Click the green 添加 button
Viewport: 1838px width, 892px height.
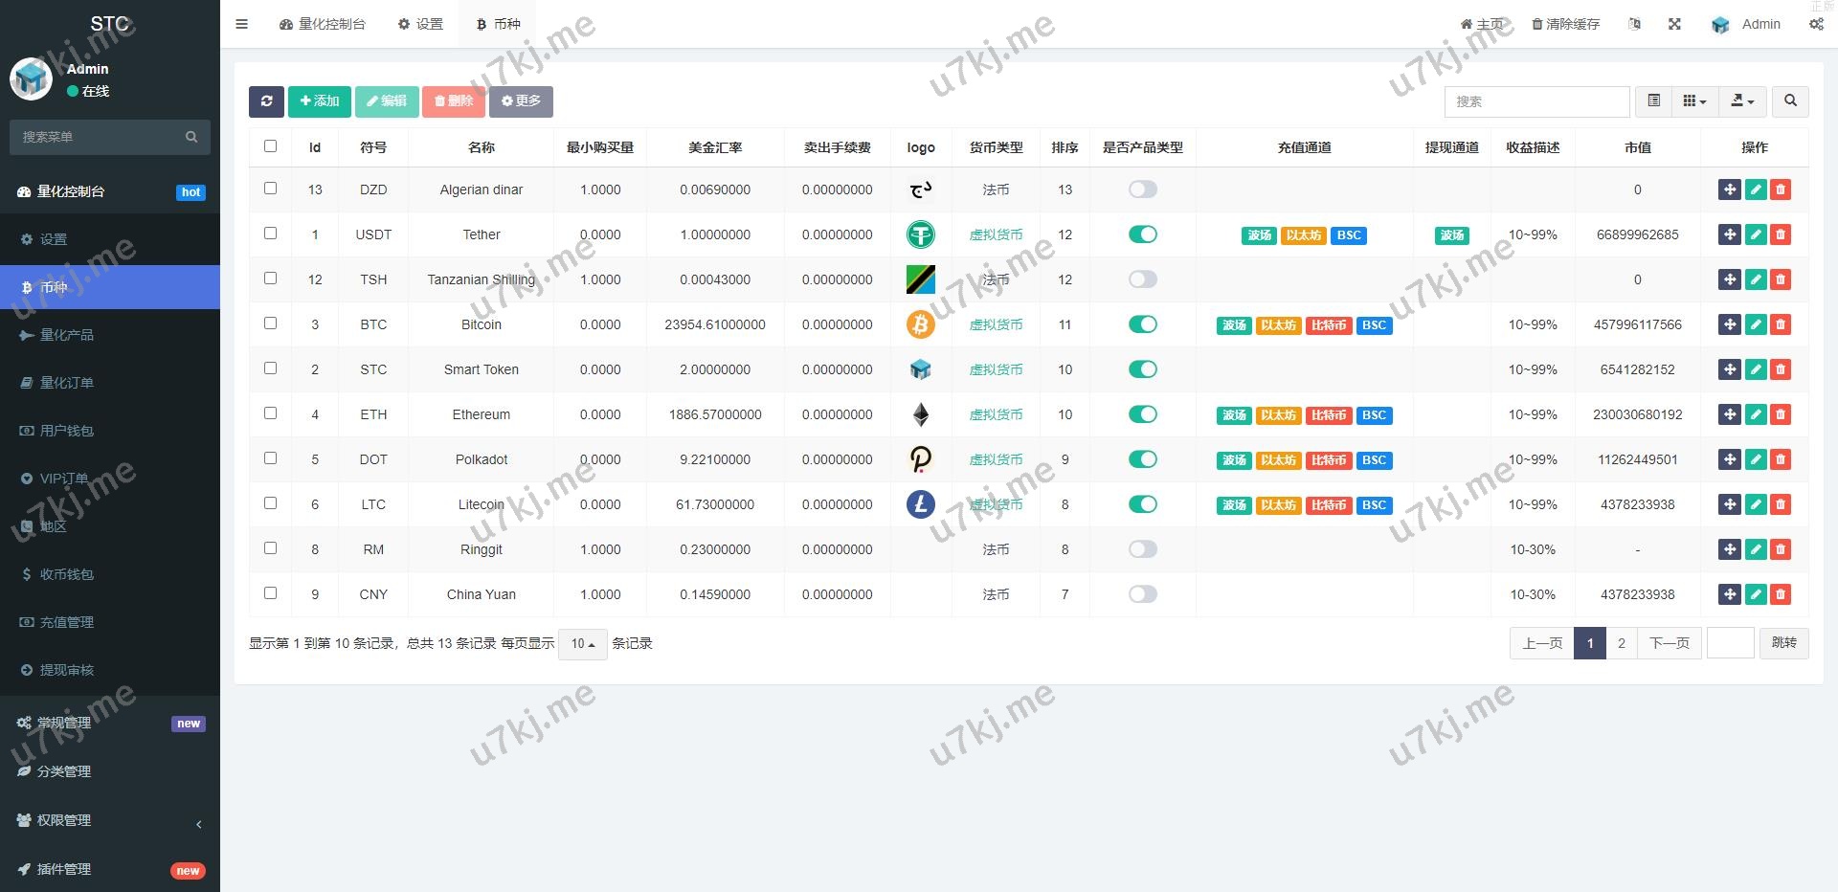(319, 101)
